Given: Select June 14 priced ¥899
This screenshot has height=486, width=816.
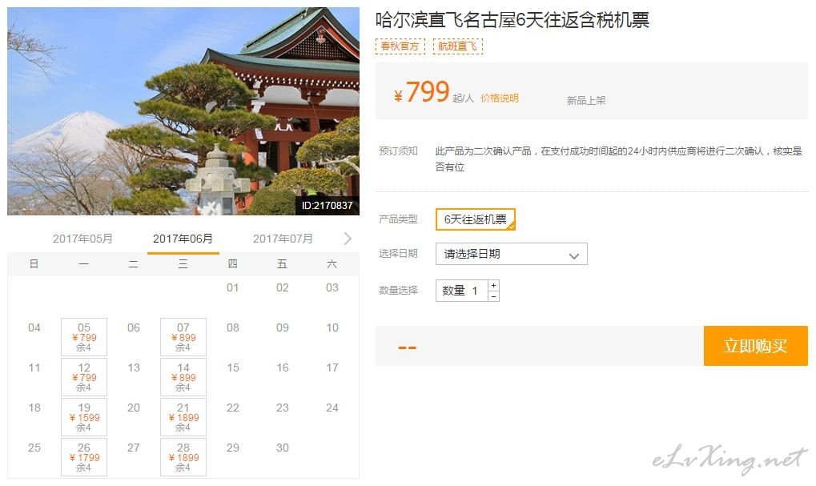Looking at the screenshot, I should [x=183, y=377].
